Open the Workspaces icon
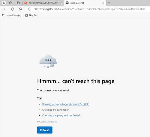Screen dimensions: 150x137 11,3
